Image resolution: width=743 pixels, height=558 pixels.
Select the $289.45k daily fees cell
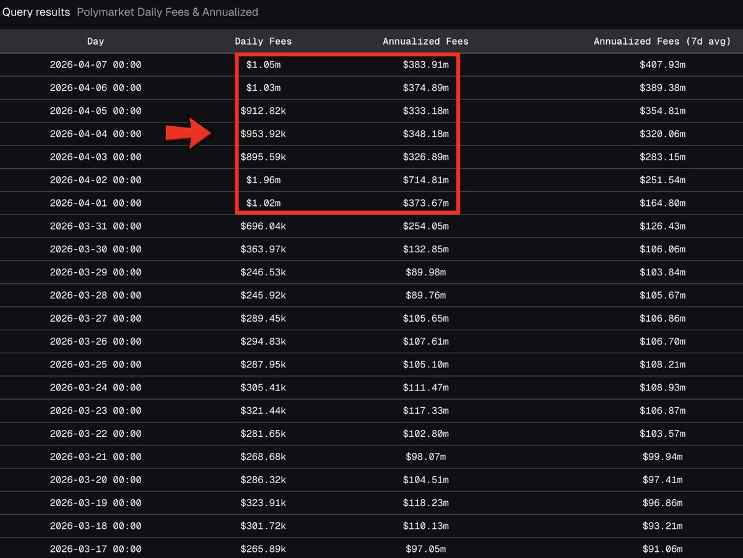263,319
